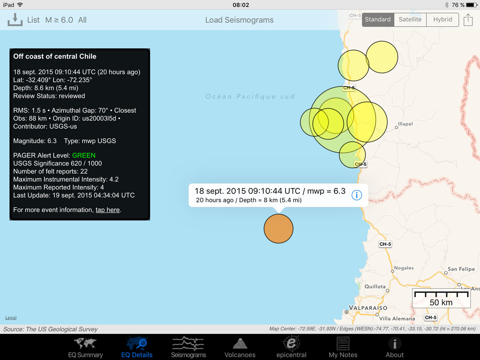Viewport: 480px width, 360px height.
Task: Switch map to Standard view
Action: [378, 19]
